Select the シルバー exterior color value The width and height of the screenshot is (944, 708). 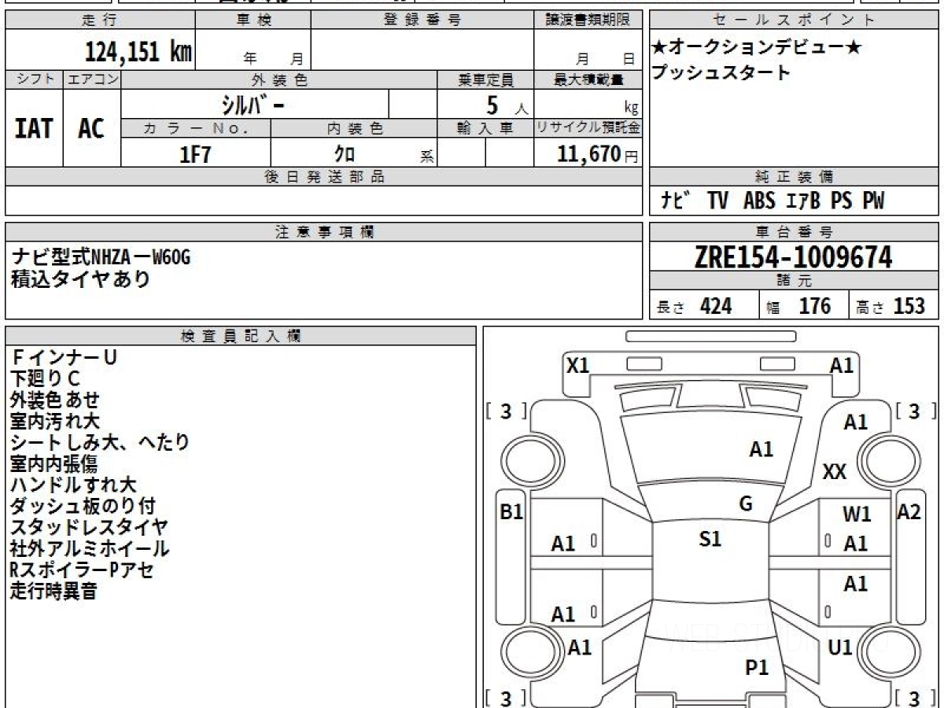[253, 104]
